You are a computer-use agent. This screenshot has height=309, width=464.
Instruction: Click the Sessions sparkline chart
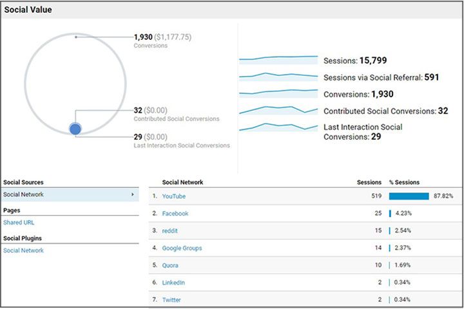[278, 60]
